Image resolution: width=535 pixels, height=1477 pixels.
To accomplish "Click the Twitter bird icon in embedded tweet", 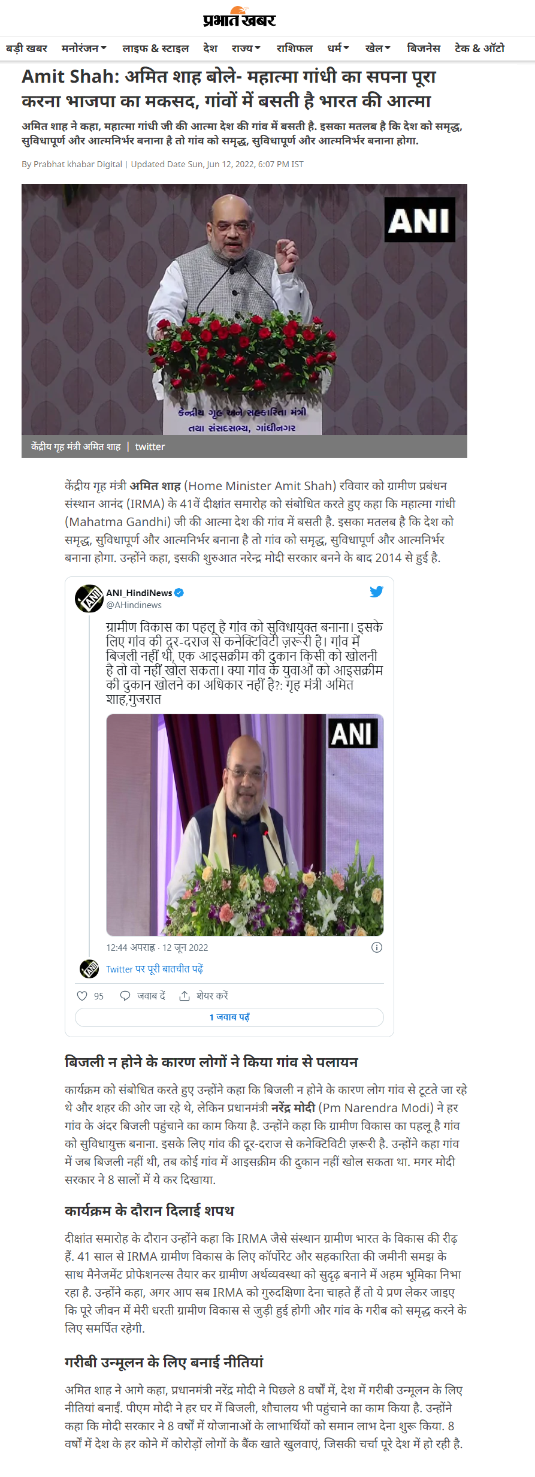I will [x=376, y=592].
